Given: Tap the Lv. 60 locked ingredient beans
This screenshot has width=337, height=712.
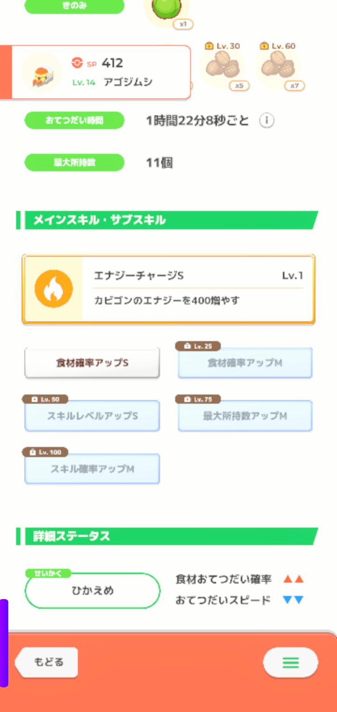Looking at the screenshot, I should (x=278, y=67).
